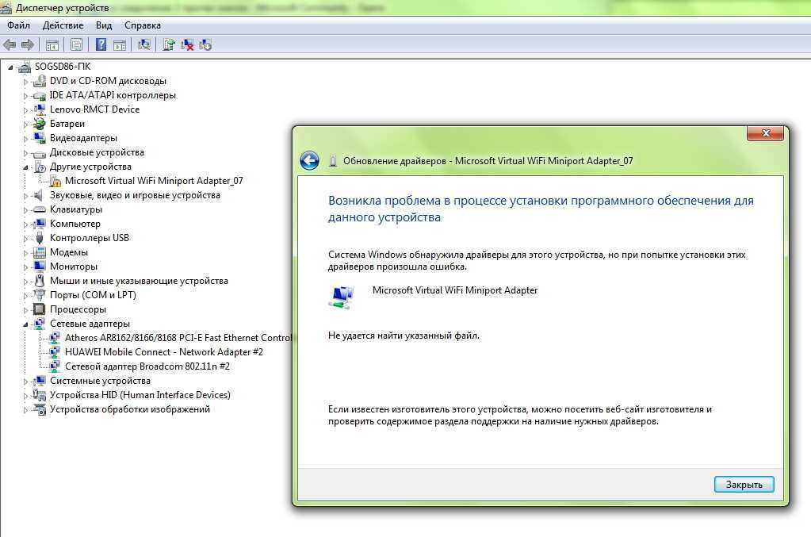Go back with the dialog's blue arrow button
This screenshot has height=537, width=811.
pos(309,160)
